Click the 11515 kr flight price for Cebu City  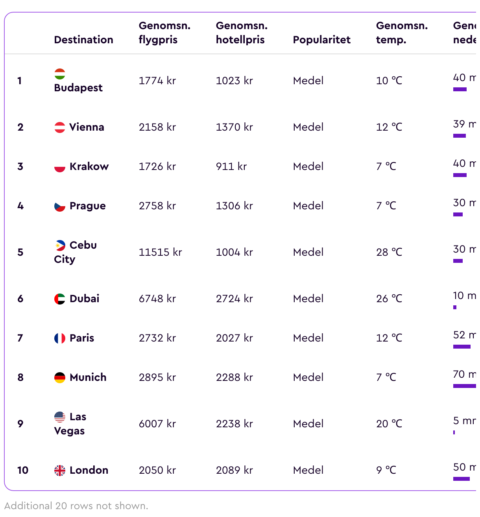[x=161, y=252]
